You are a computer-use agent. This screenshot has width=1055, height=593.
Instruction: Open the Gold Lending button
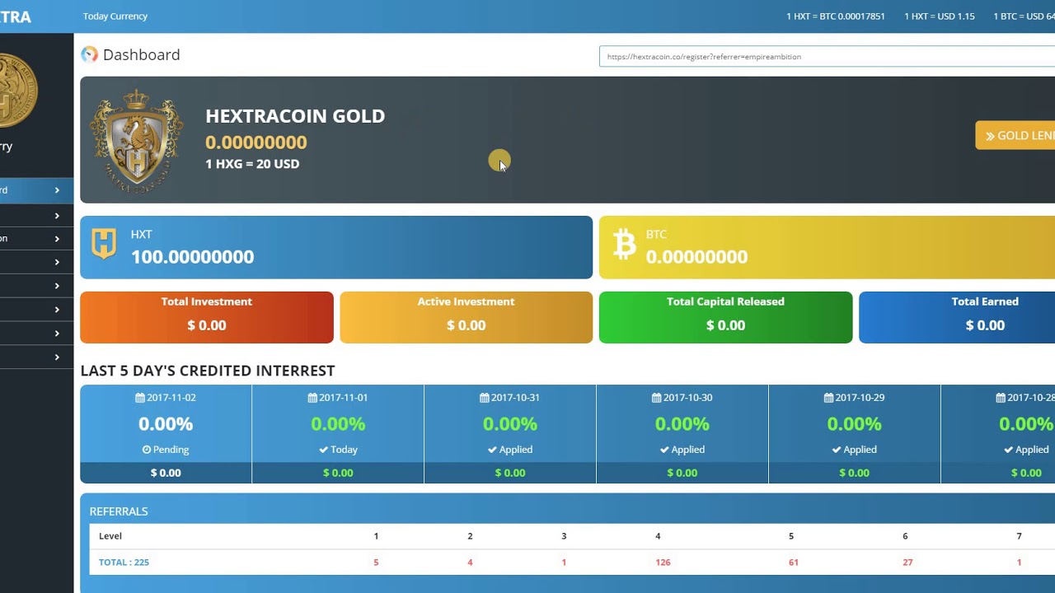1015,136
